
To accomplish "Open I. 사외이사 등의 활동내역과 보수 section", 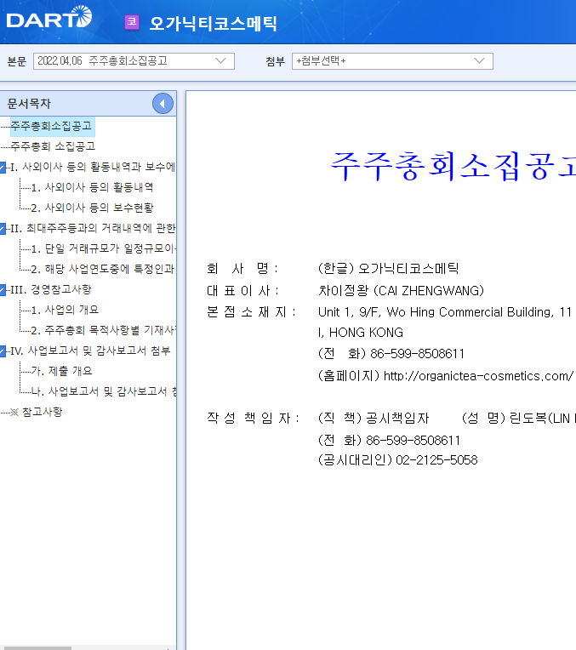I will (93, 167).
